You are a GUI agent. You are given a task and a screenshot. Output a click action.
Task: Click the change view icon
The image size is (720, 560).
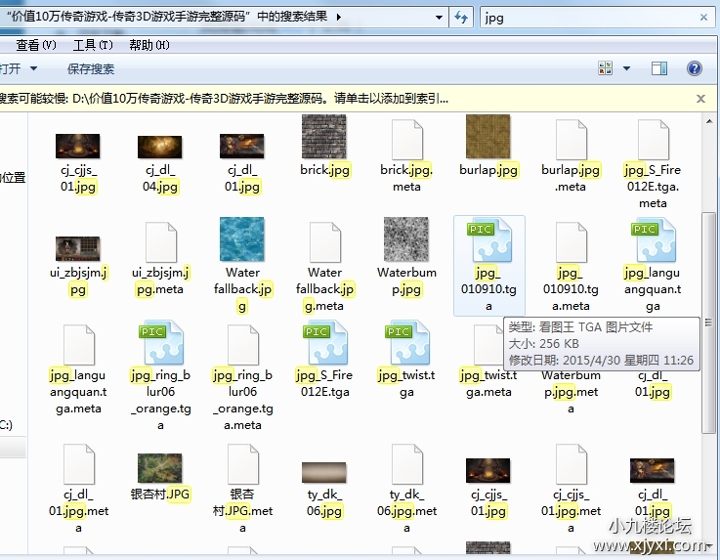607,69
